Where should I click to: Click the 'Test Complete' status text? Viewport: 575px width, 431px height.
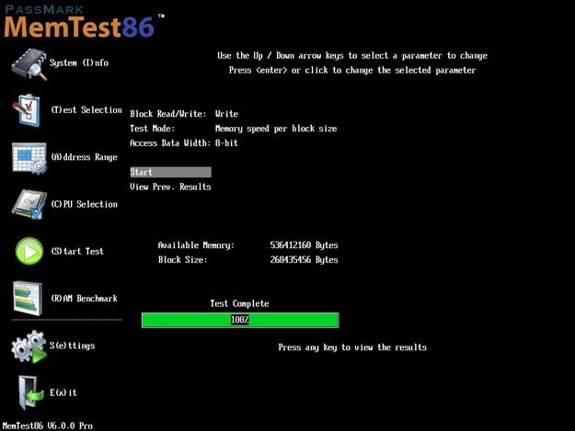pyautogui.click(x=239, y=303)
